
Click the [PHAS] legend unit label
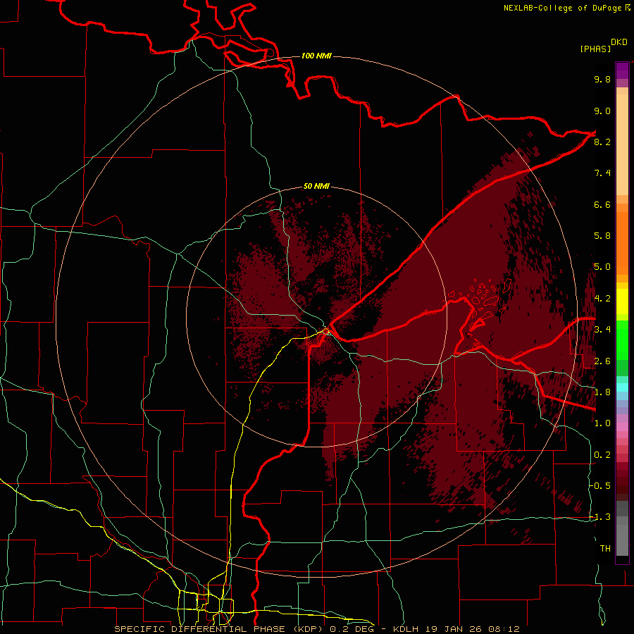click(595, 49)
